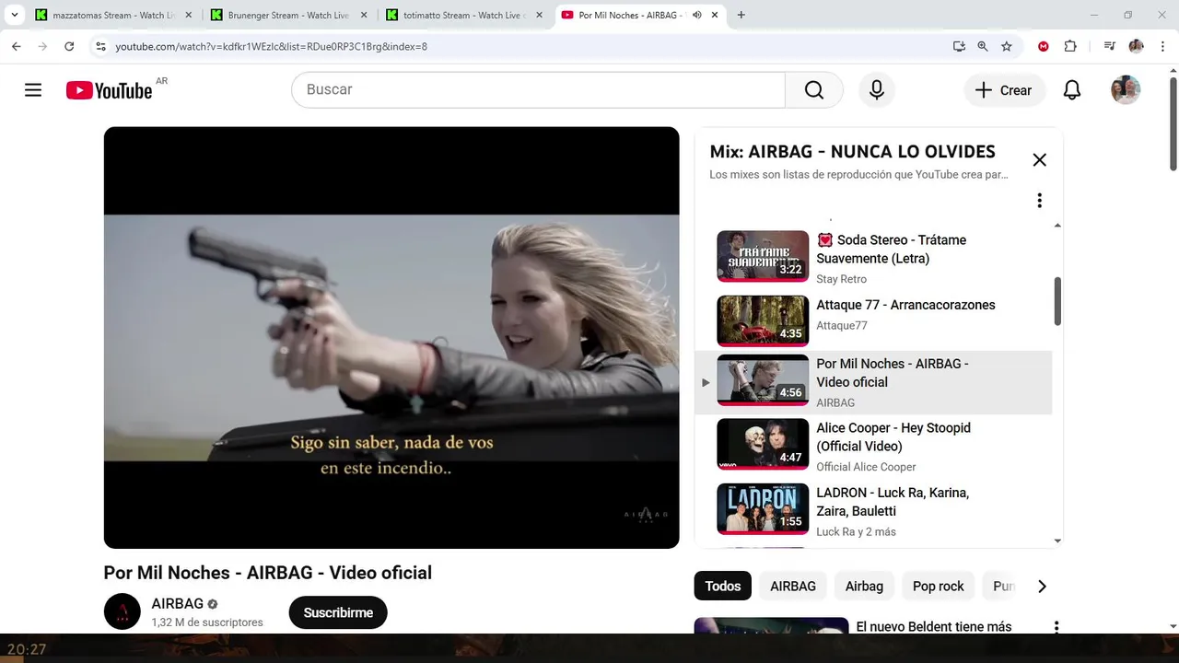
Task: Close the Por Mil Noches tab
Action: pyautogui.click(x=715, y=15)
